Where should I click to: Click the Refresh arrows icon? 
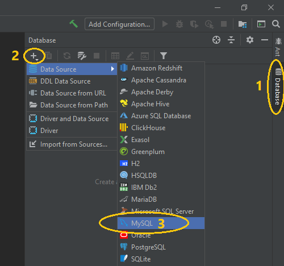(67, 56)
